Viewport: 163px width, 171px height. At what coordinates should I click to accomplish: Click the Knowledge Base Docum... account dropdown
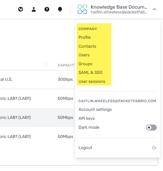pyautogui.click(x=117, y=9)
